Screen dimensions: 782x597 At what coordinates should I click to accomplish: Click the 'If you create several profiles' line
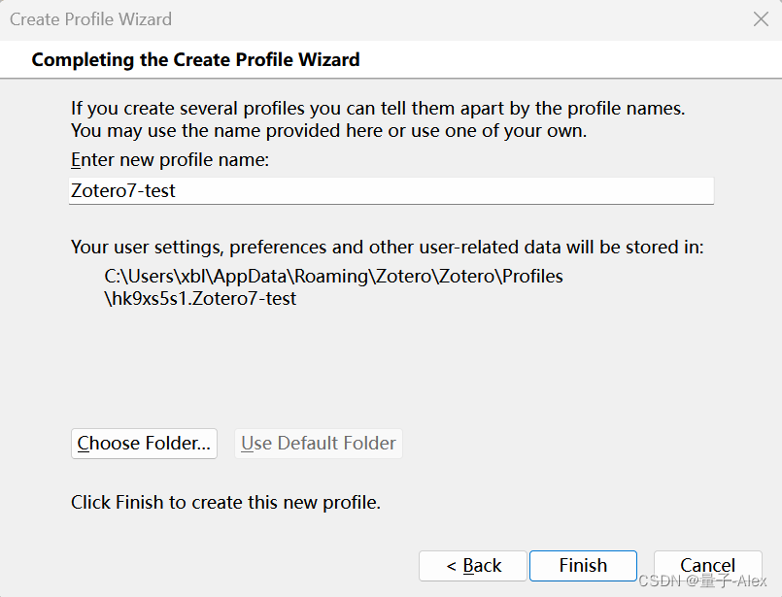coord(378,109)
